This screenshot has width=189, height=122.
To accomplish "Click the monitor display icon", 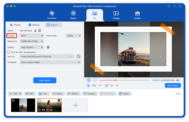I will coord(106,85).
